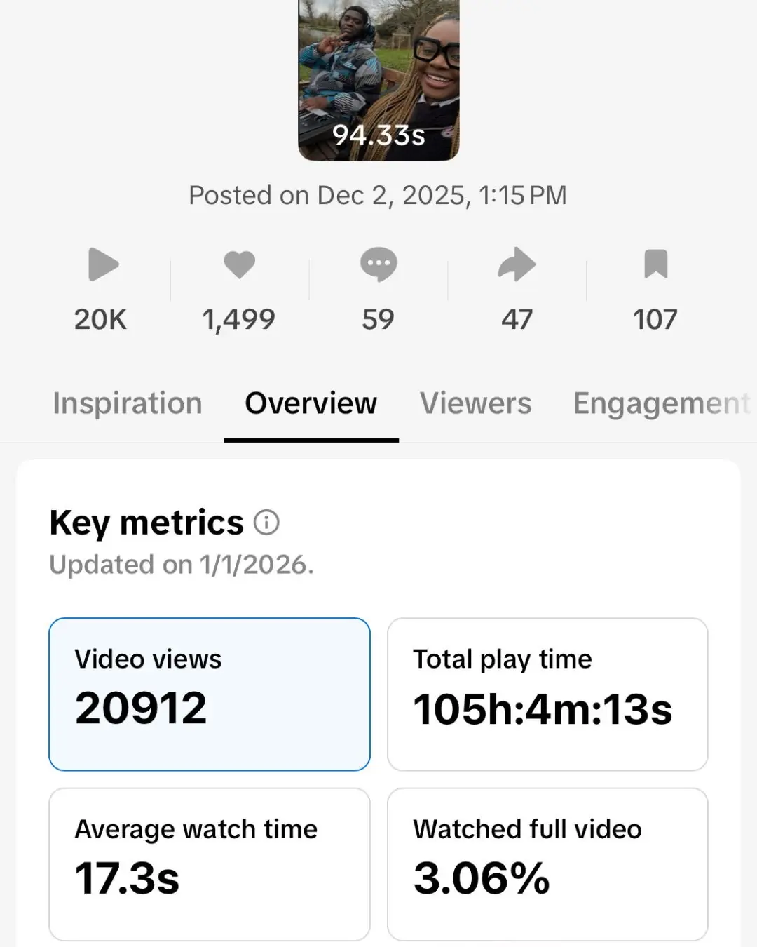
Task: Tap the play views icon
Action: tap(103, 264)
